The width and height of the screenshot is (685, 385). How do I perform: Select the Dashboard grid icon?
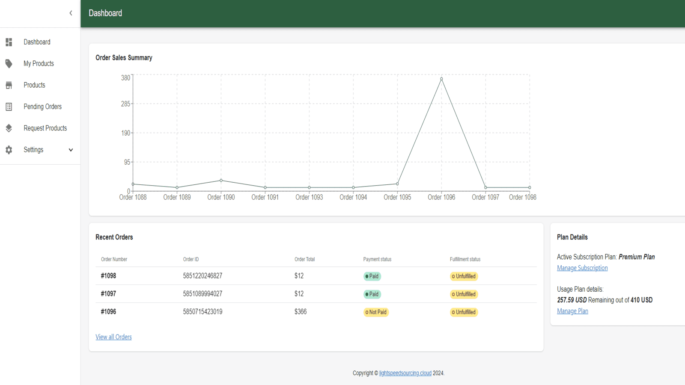9,42
